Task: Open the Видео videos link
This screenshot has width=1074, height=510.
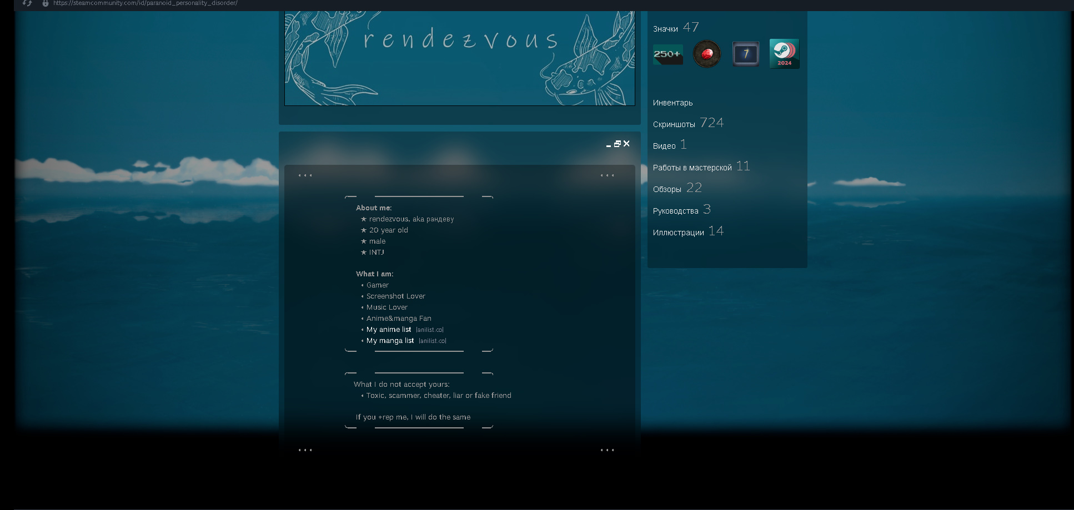Action: (664, 146)
